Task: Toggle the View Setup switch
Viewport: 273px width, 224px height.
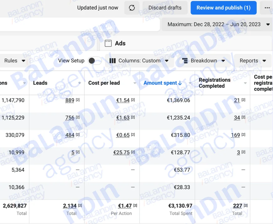Action: pos(95,61)
